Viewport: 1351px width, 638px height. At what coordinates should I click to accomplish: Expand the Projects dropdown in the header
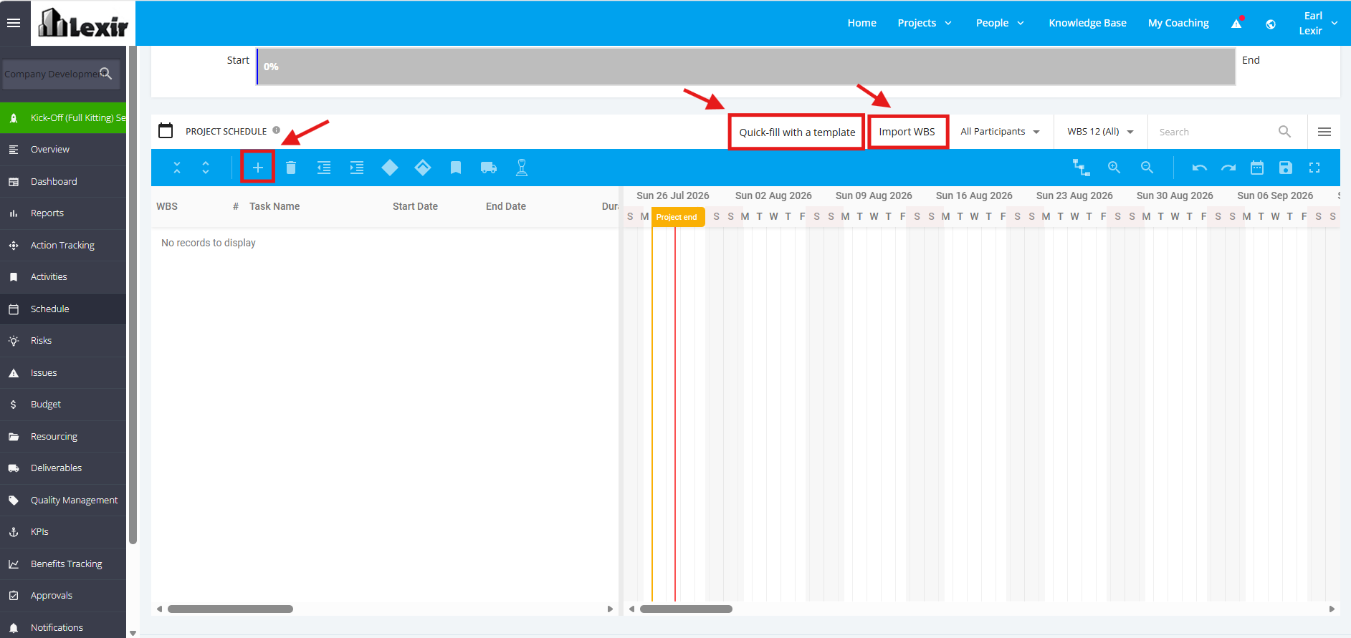[925, 23]
